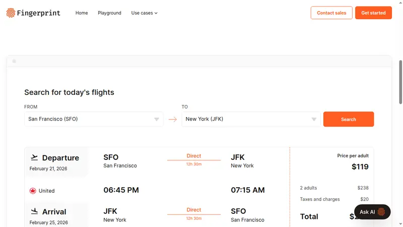Click the departure Direct flight label
This screenshot has height=227, width=403.
(x=194, y=156)
